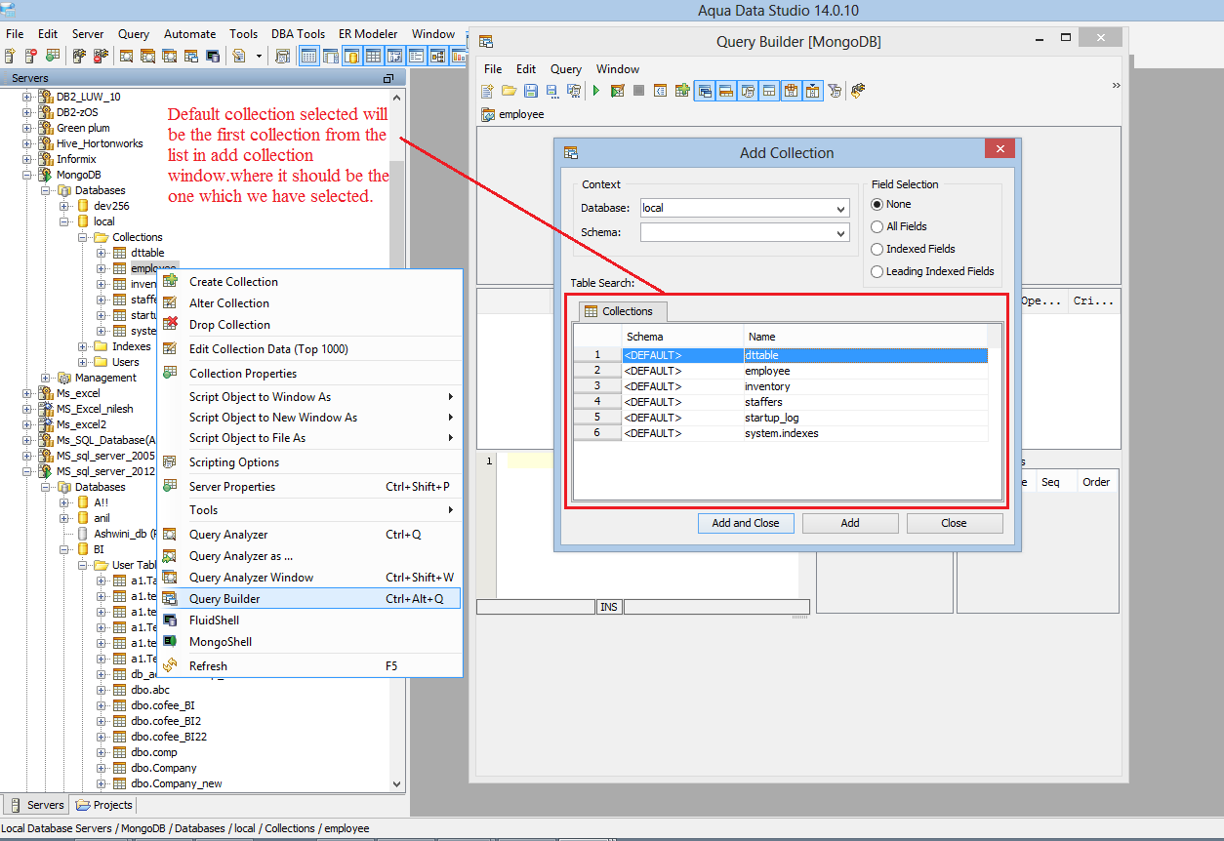Click yellow database cylinder toolbar icon
The image size is (1224, 841).
pos(351,56)
